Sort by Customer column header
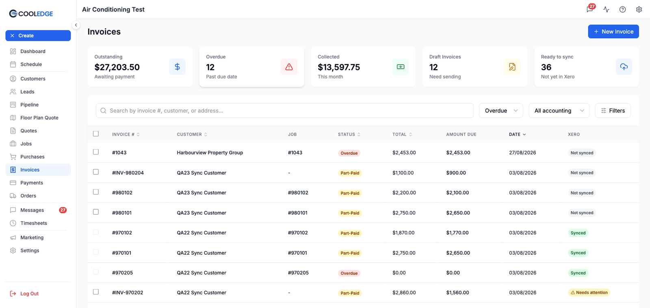The width and height of the screenshot is (650, 308). pyautogui.click(x=192, y=134)
